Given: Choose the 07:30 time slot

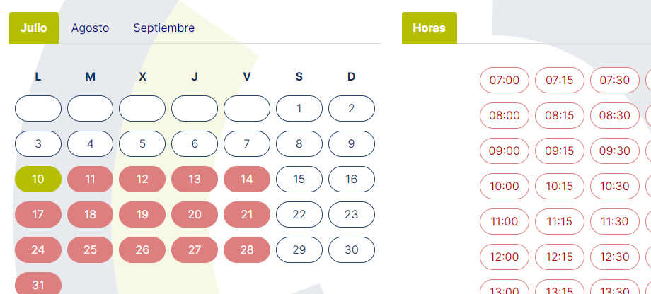Looking at the screenshot, I should point(614,80).
